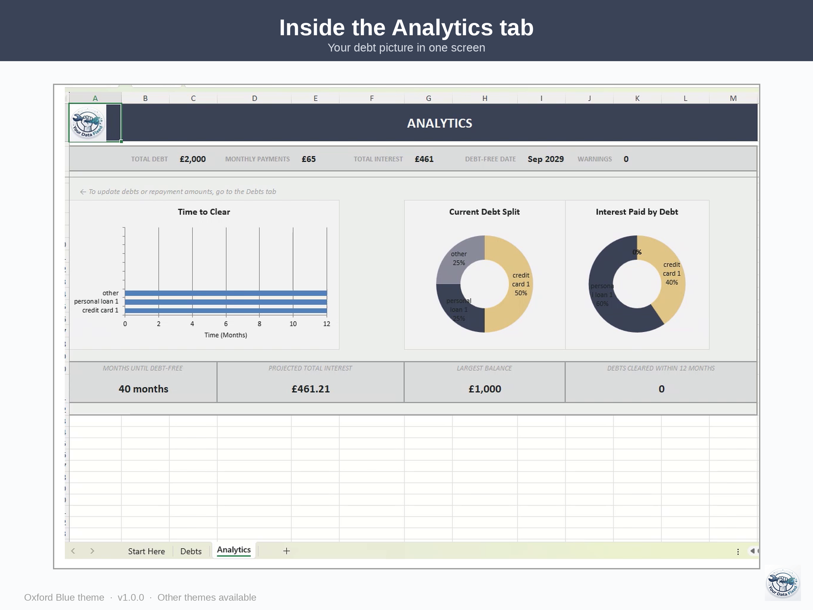Viewport: 813px width, 610px height.
Task: Click the ANALYTICS title banner
Action: 440,123
